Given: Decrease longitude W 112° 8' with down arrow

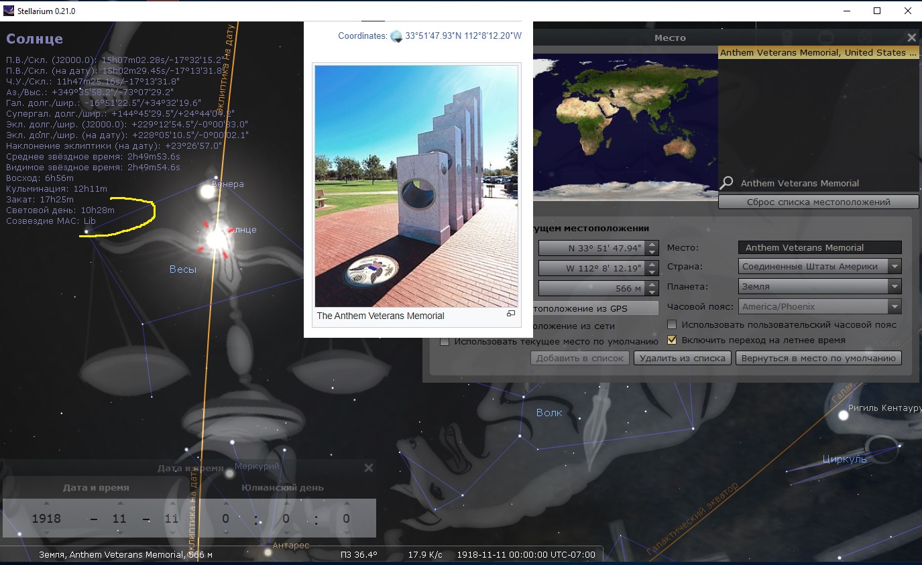Looking at the screenshot, I should 653,271.
